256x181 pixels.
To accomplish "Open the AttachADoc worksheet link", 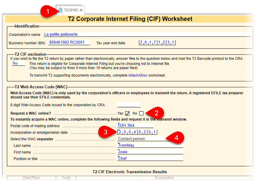I will tap(138, 75).
